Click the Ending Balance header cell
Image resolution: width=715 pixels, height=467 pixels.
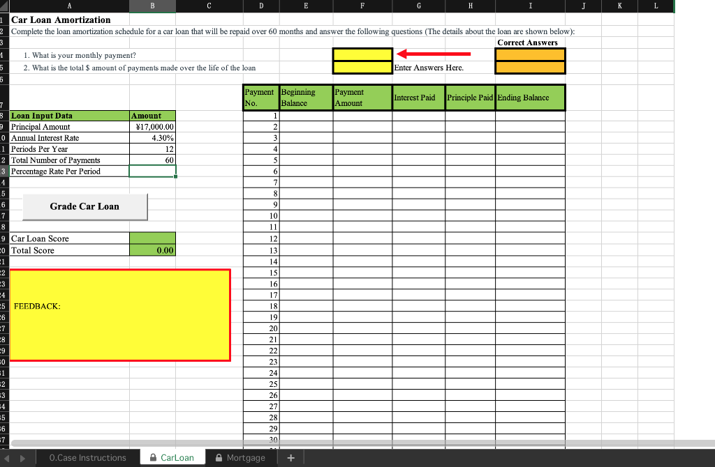click(531, 98)
